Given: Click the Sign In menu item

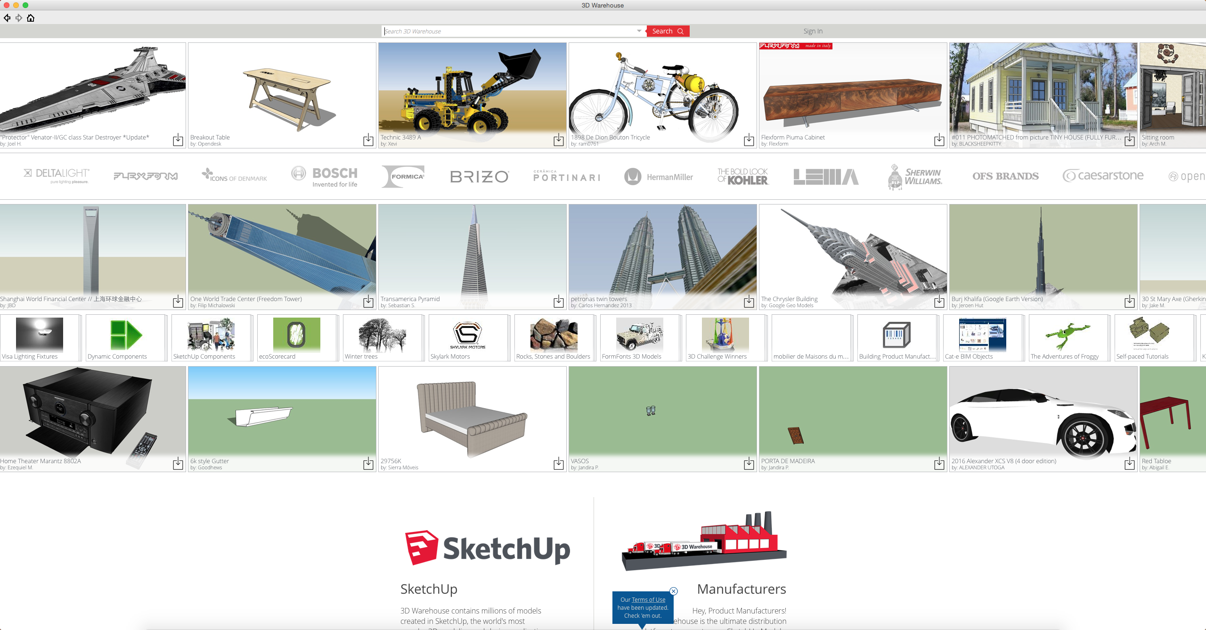Looking at the screenshot, I should pyautogui.click(x=813, y=30).
